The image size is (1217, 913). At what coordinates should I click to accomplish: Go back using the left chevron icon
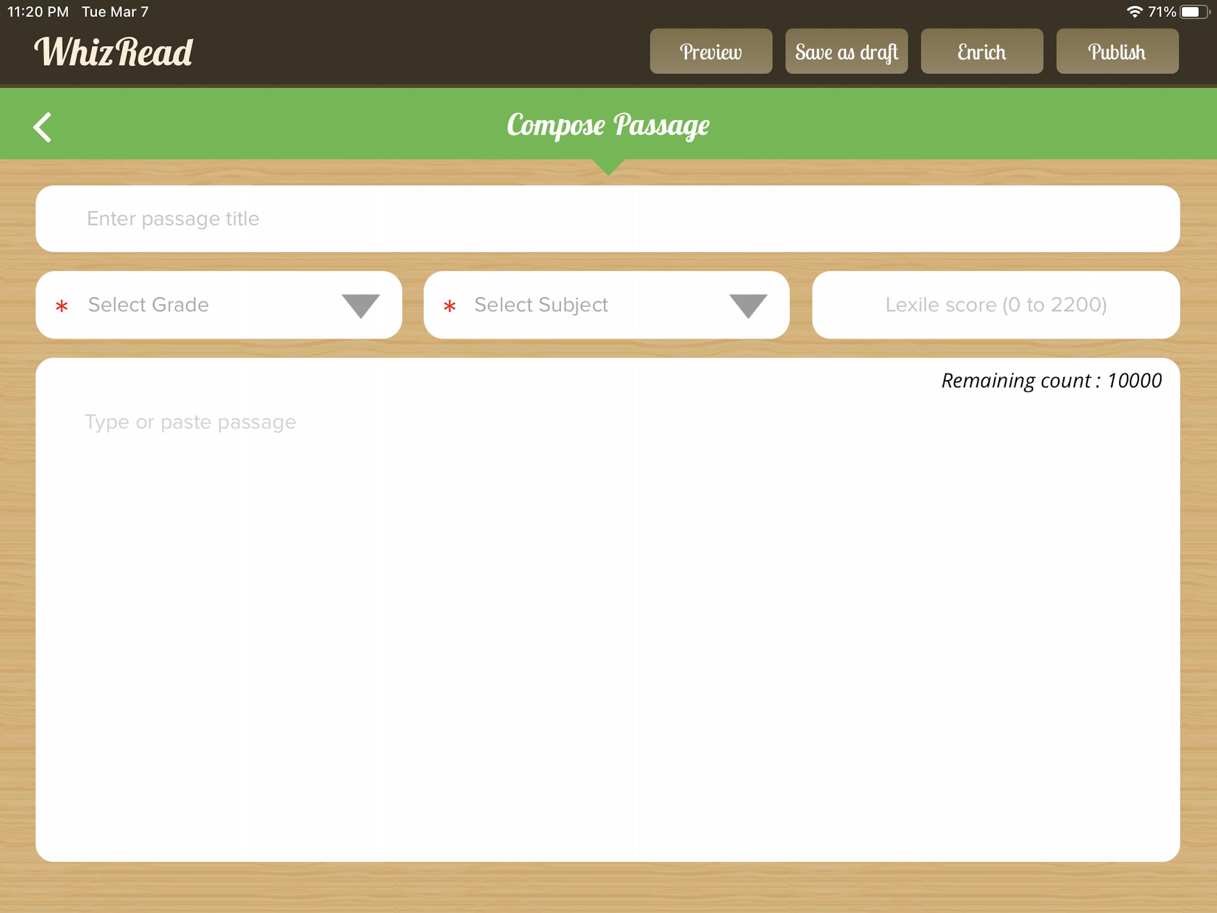(x=42, y=127)
